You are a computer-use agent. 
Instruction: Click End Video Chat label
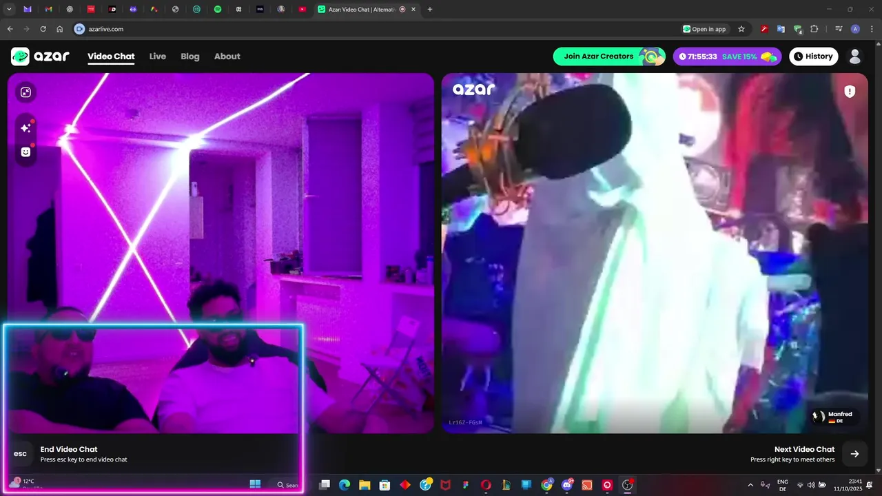[69, 449]
